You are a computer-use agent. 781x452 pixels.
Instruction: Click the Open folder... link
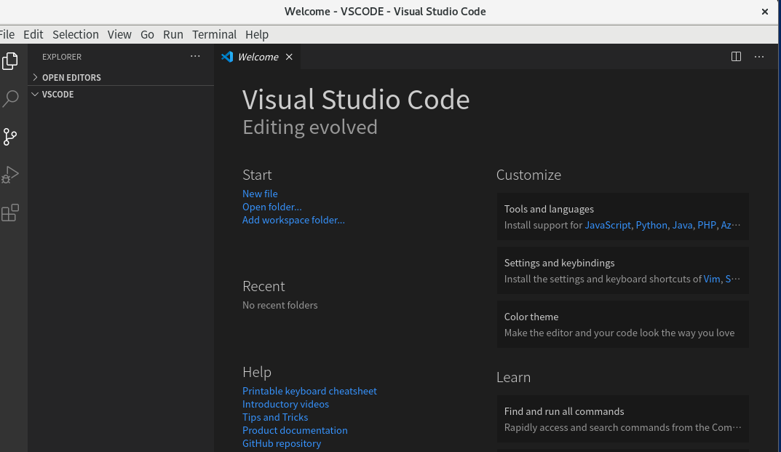(271, 207)
